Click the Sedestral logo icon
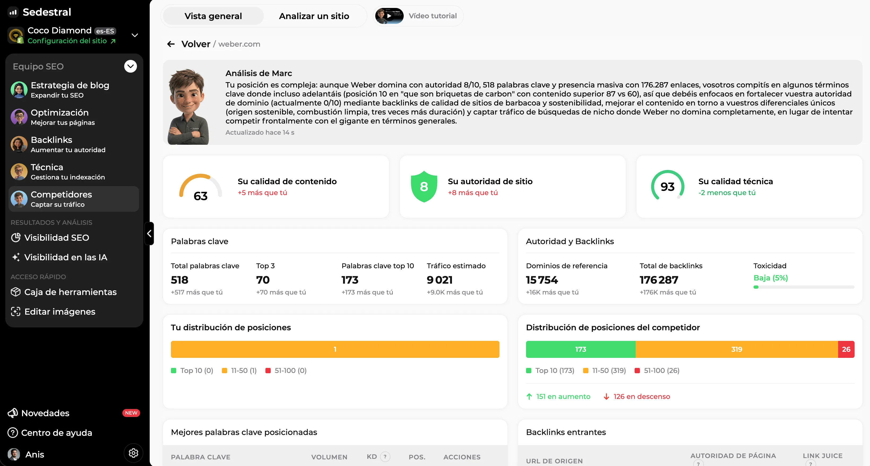Image resolution: width=870 pixels, height=466 pixels. click(13, 12)
